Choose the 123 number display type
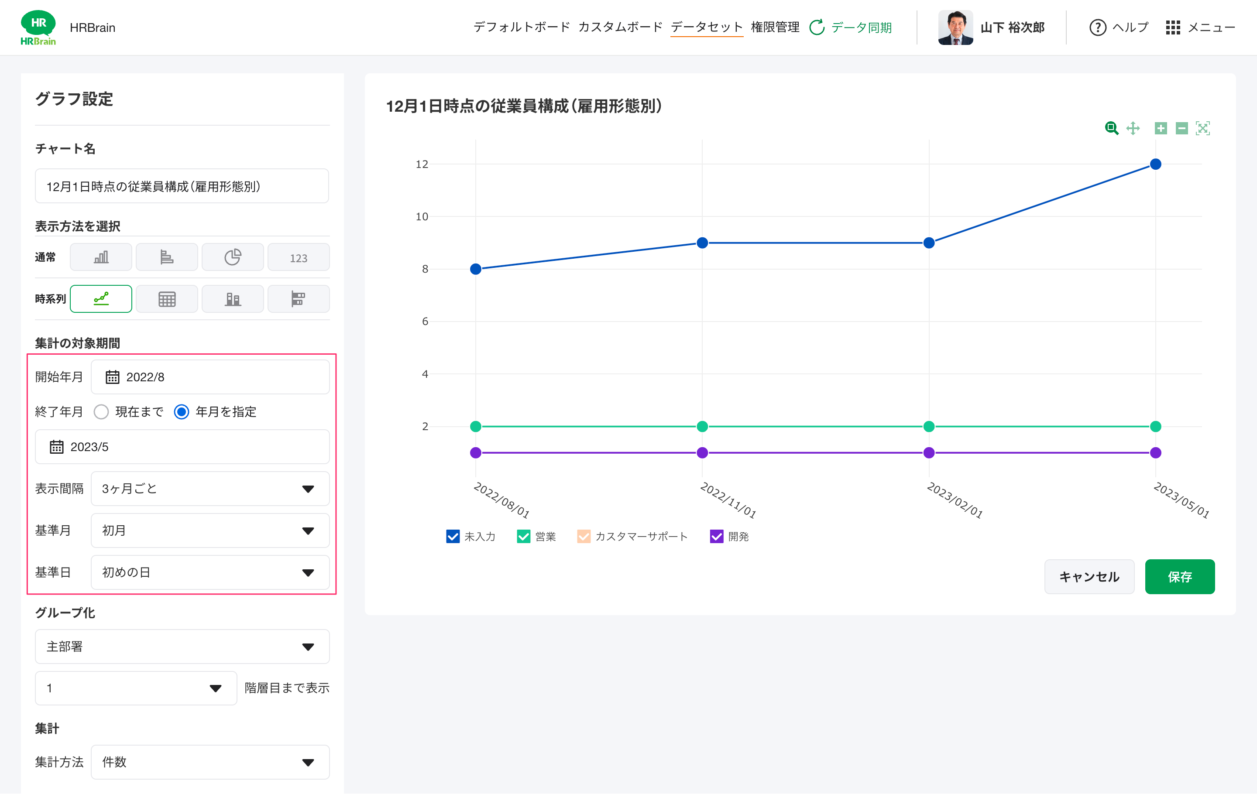The width and height of the screenshot is (1257, 794). point(298,258)
